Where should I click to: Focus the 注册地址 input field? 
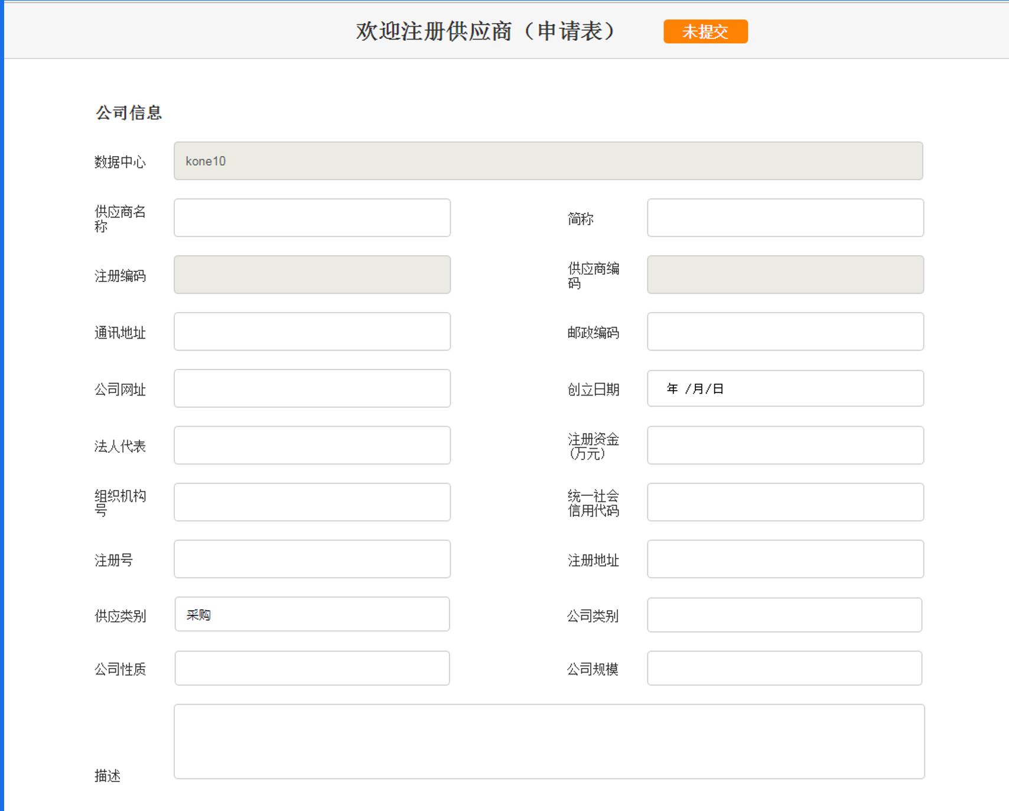(x=785, y=559)
